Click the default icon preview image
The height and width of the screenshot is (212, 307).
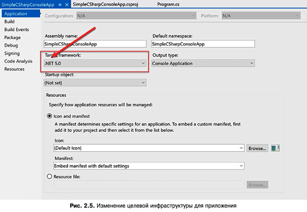(x=275, y=148)
